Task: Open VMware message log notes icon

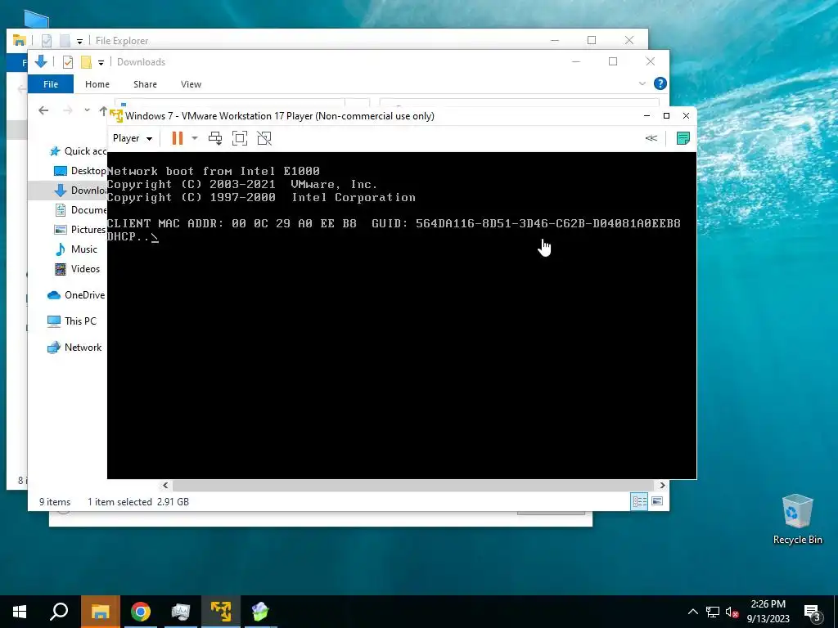Action: [x=683, y=138]
